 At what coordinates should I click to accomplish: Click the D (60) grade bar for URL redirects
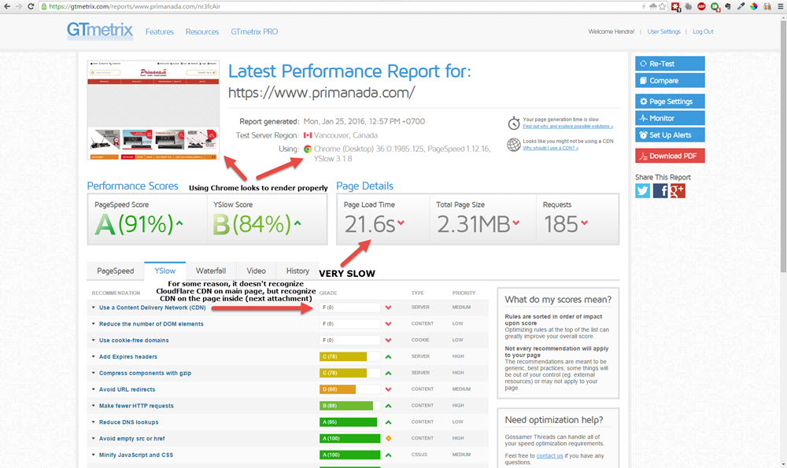click(349, 389)
